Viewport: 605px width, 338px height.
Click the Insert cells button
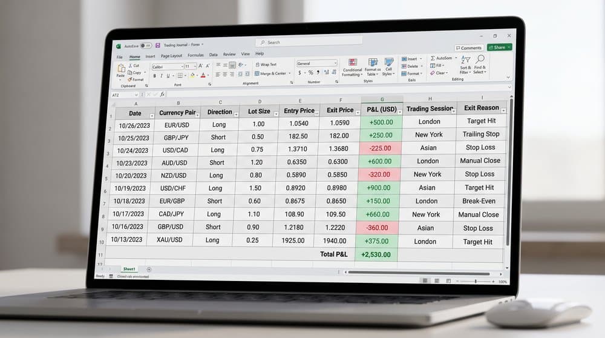pyautogui.click(x=411, y=59)
